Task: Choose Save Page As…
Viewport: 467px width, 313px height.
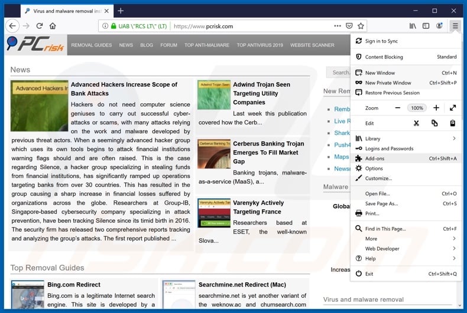Action: click(406, 204)
